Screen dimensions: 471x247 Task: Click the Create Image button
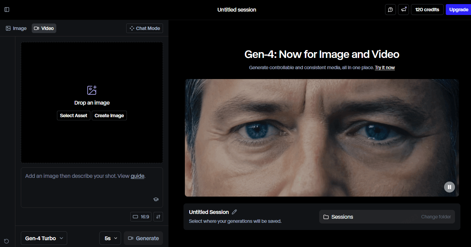pos(109,115)
